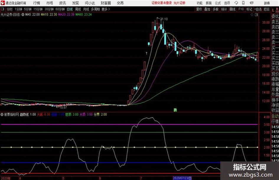Screen dimensions: 279x180
Task: Click the 画线 drawing toolbar button
Action: coord(233,9)
